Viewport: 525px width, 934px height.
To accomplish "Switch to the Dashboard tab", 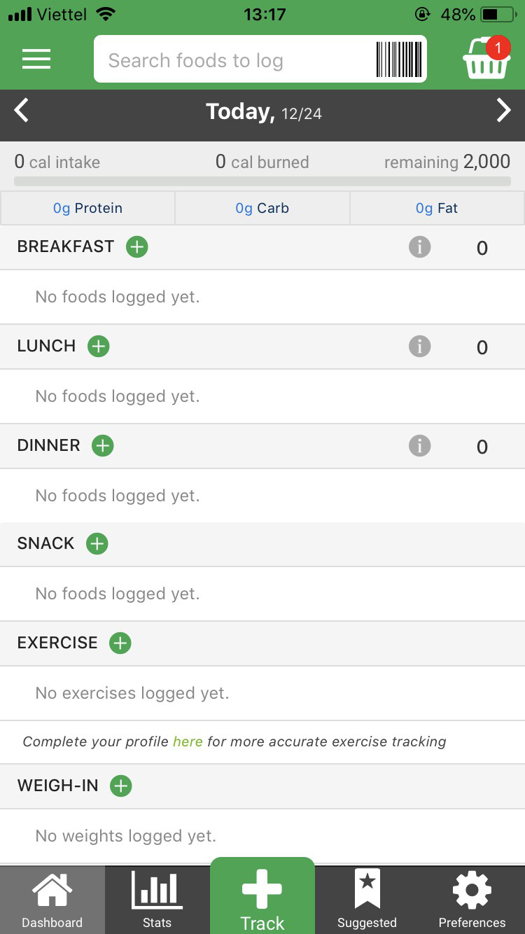I will [52, 900].
